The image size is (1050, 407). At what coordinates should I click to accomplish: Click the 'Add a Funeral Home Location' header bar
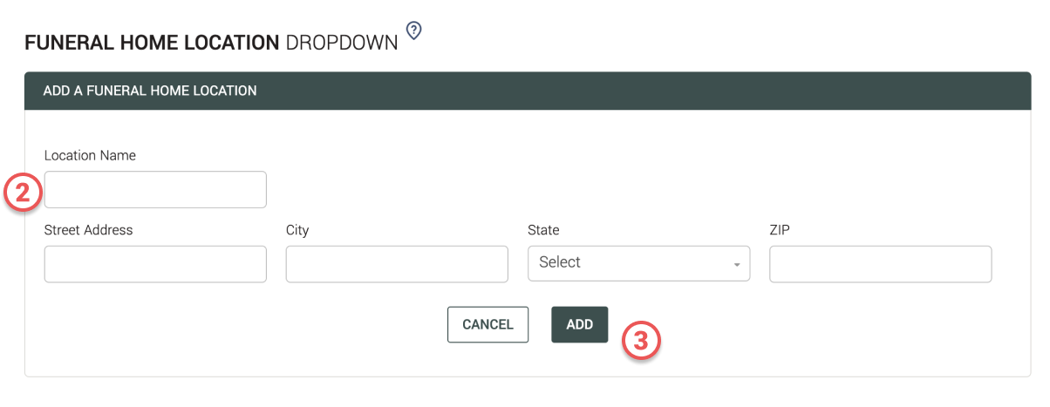coord(527,91)
